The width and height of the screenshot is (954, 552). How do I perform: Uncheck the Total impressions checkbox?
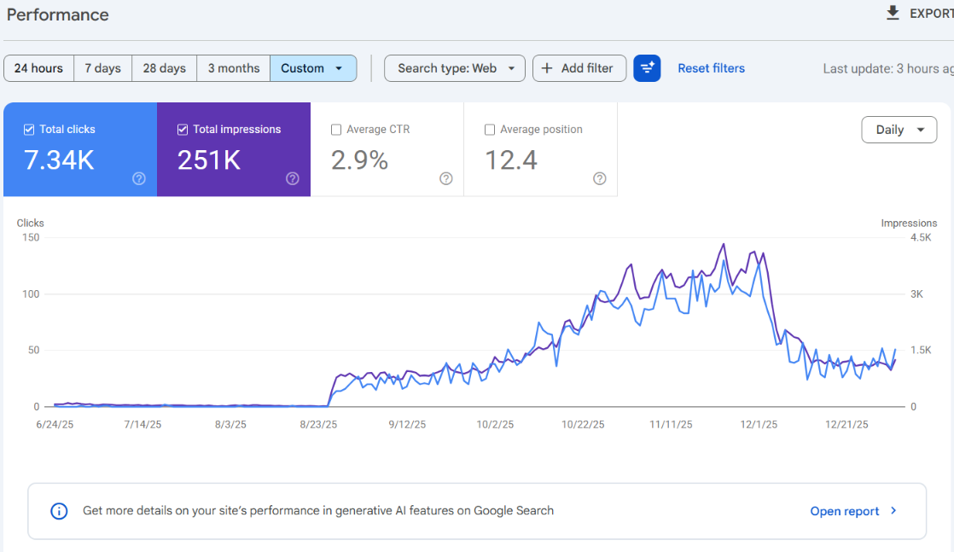pos(182,129)
